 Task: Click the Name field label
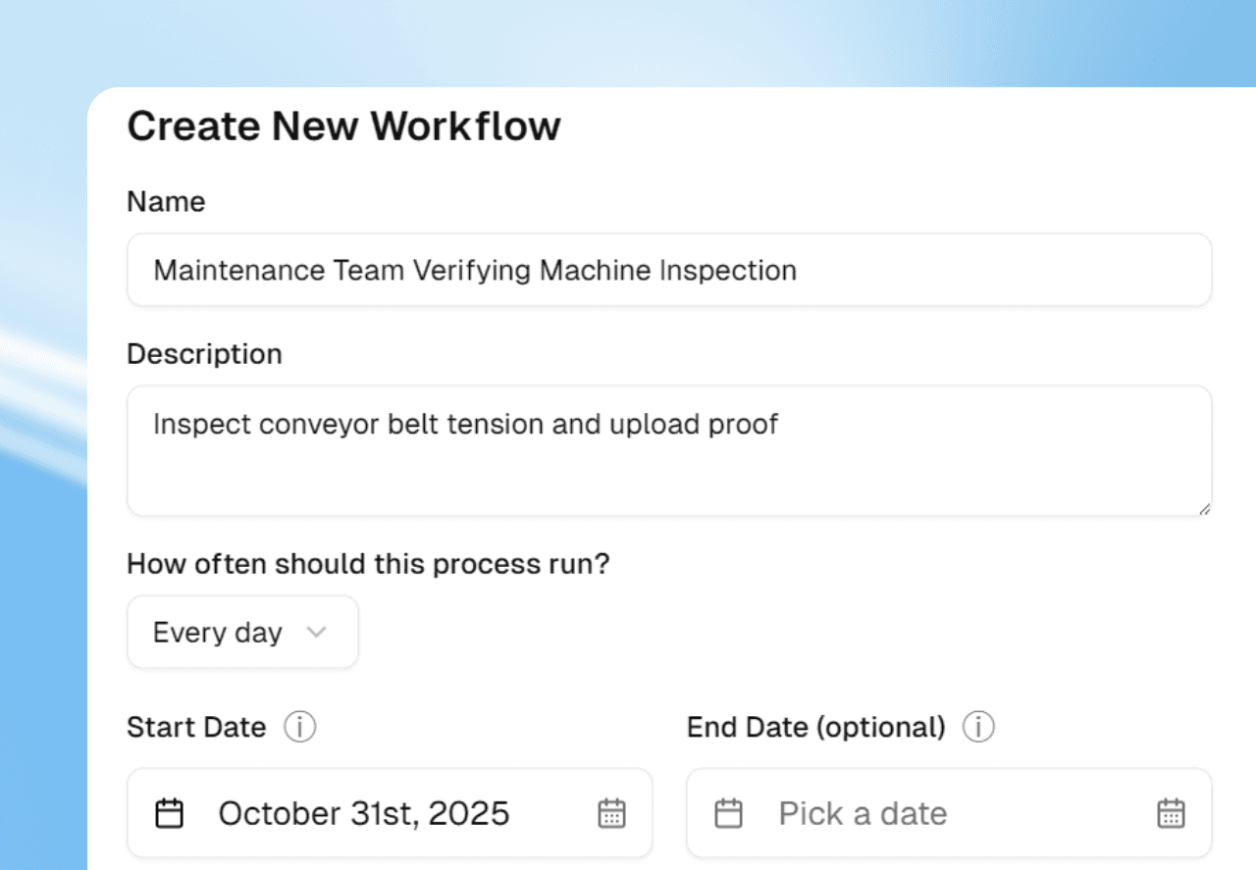pos(166,202)
